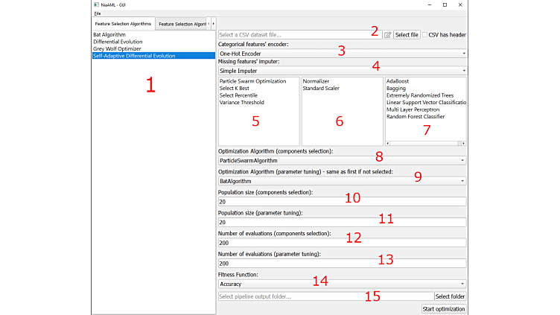Select Grey Wolf Optimizer in the list
This screenshot has height=315, width=560.
coord(118,48)
